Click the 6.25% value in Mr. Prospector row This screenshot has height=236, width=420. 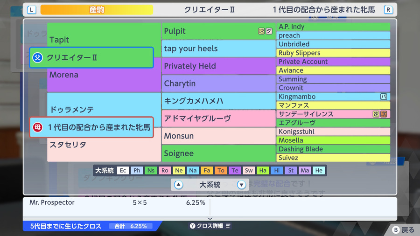(x=196, y=202)
